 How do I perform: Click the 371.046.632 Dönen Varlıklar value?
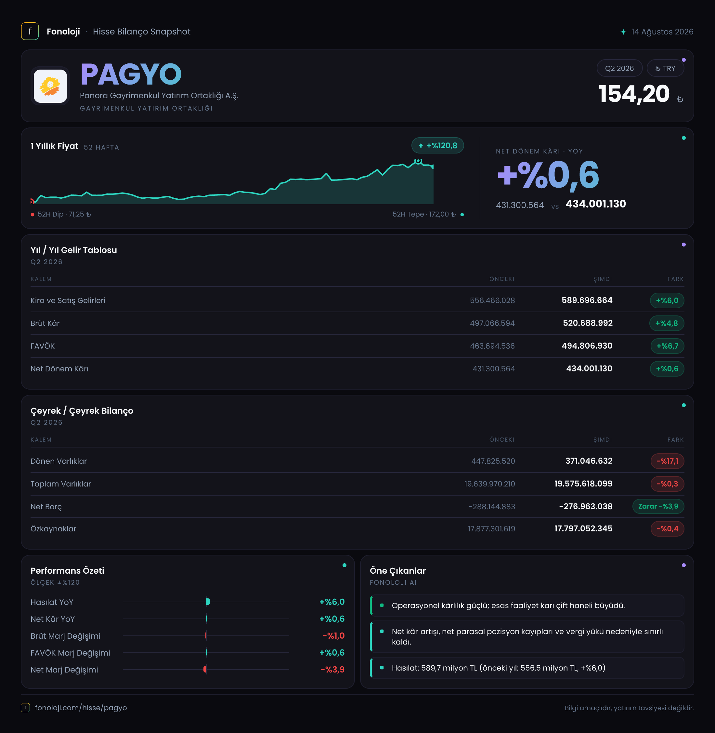click(x=589, y=461)
